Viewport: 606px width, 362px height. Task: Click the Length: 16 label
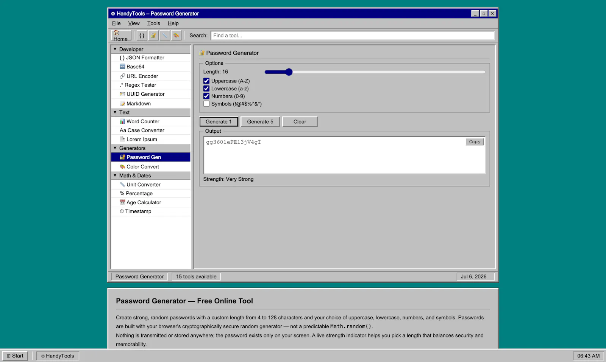coord(216,72)
